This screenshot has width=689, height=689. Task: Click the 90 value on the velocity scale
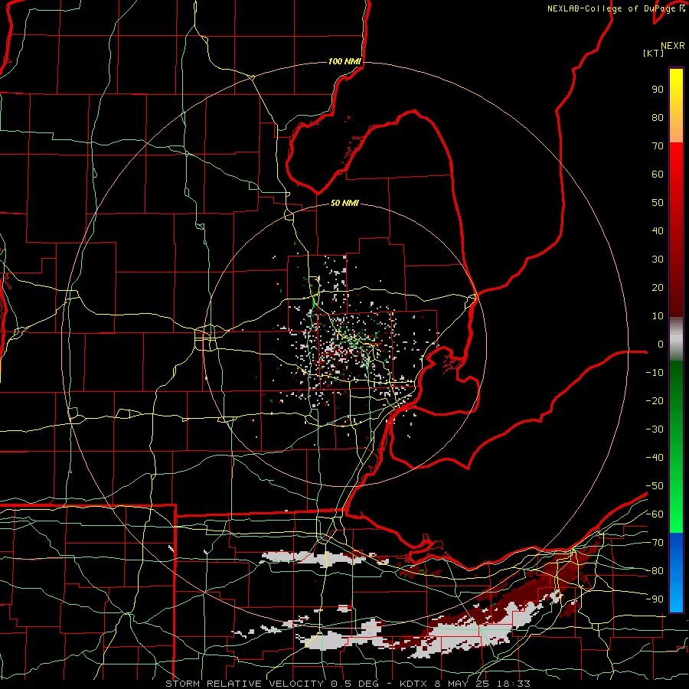[x=658, y=90]
